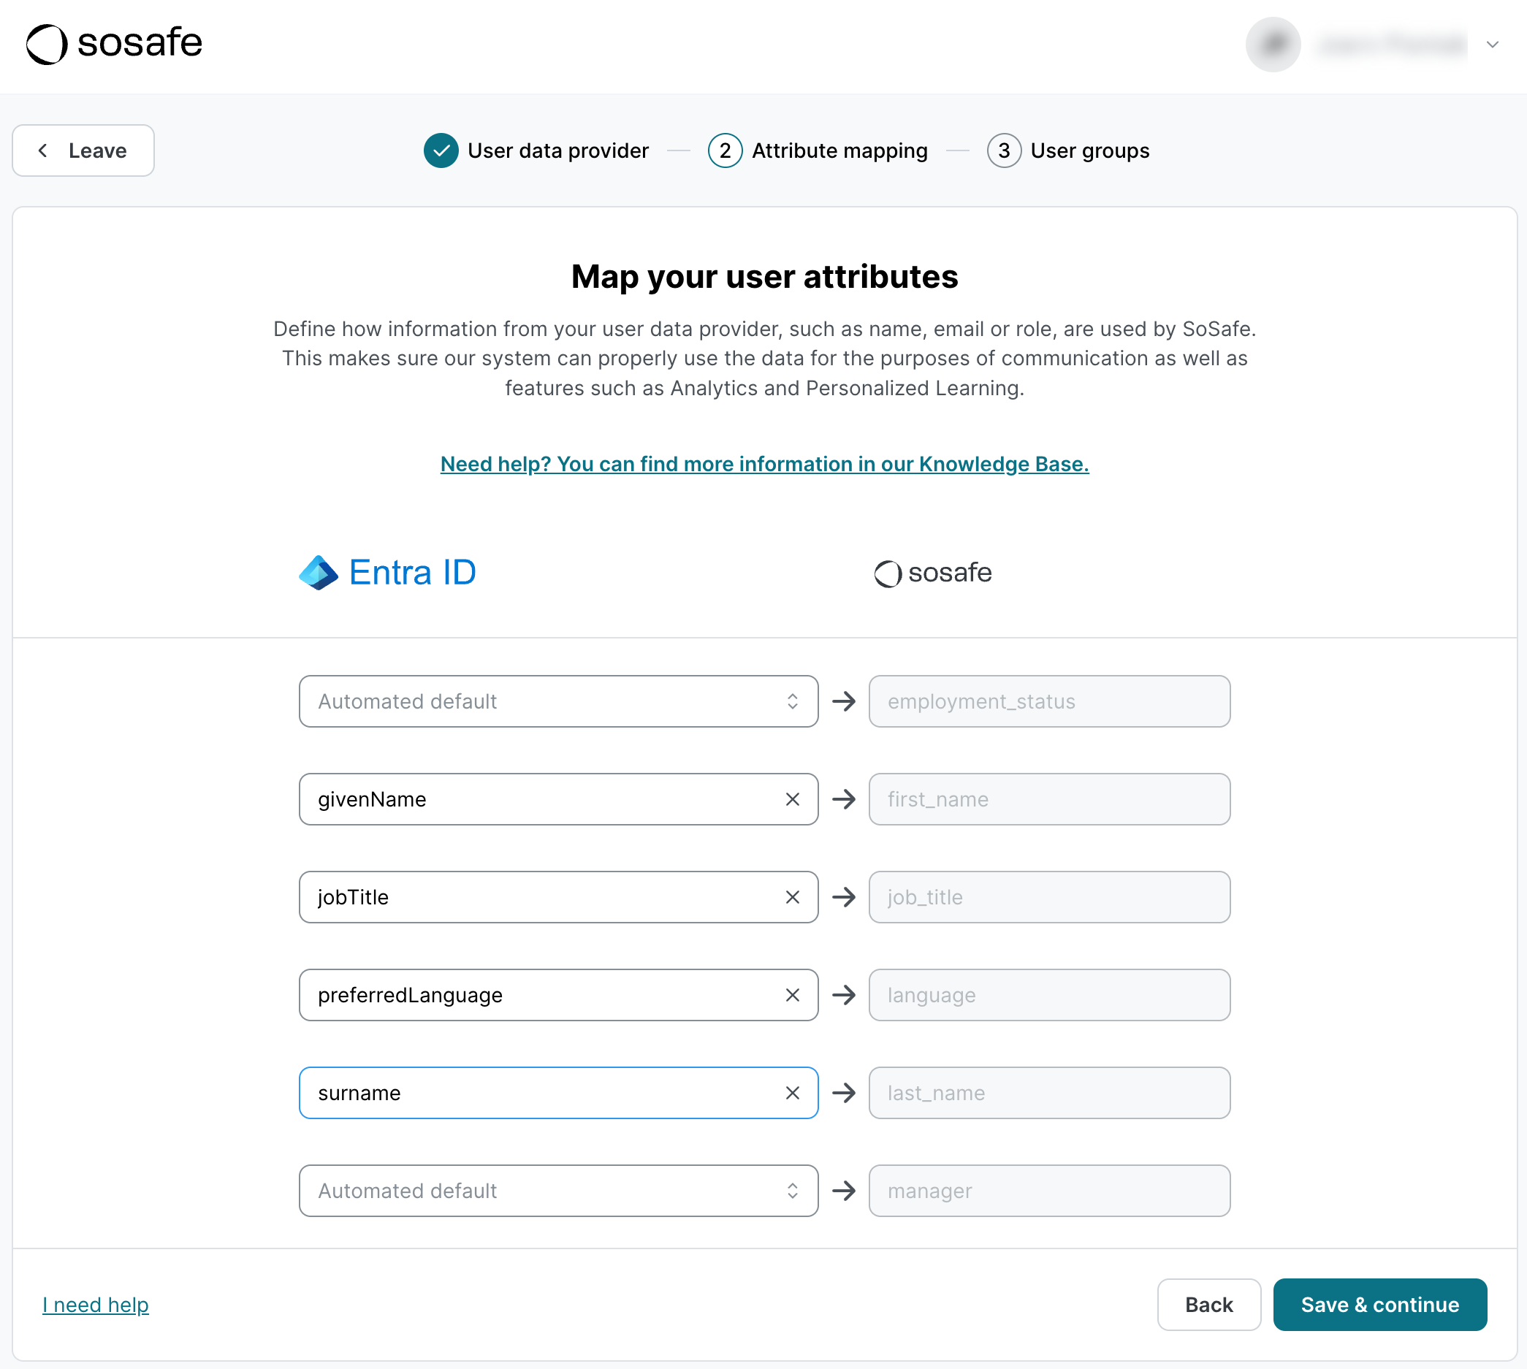1527x1369 pixels.
Task: Clear the preferredLanguage attribute field
Action: pos(792,994)
